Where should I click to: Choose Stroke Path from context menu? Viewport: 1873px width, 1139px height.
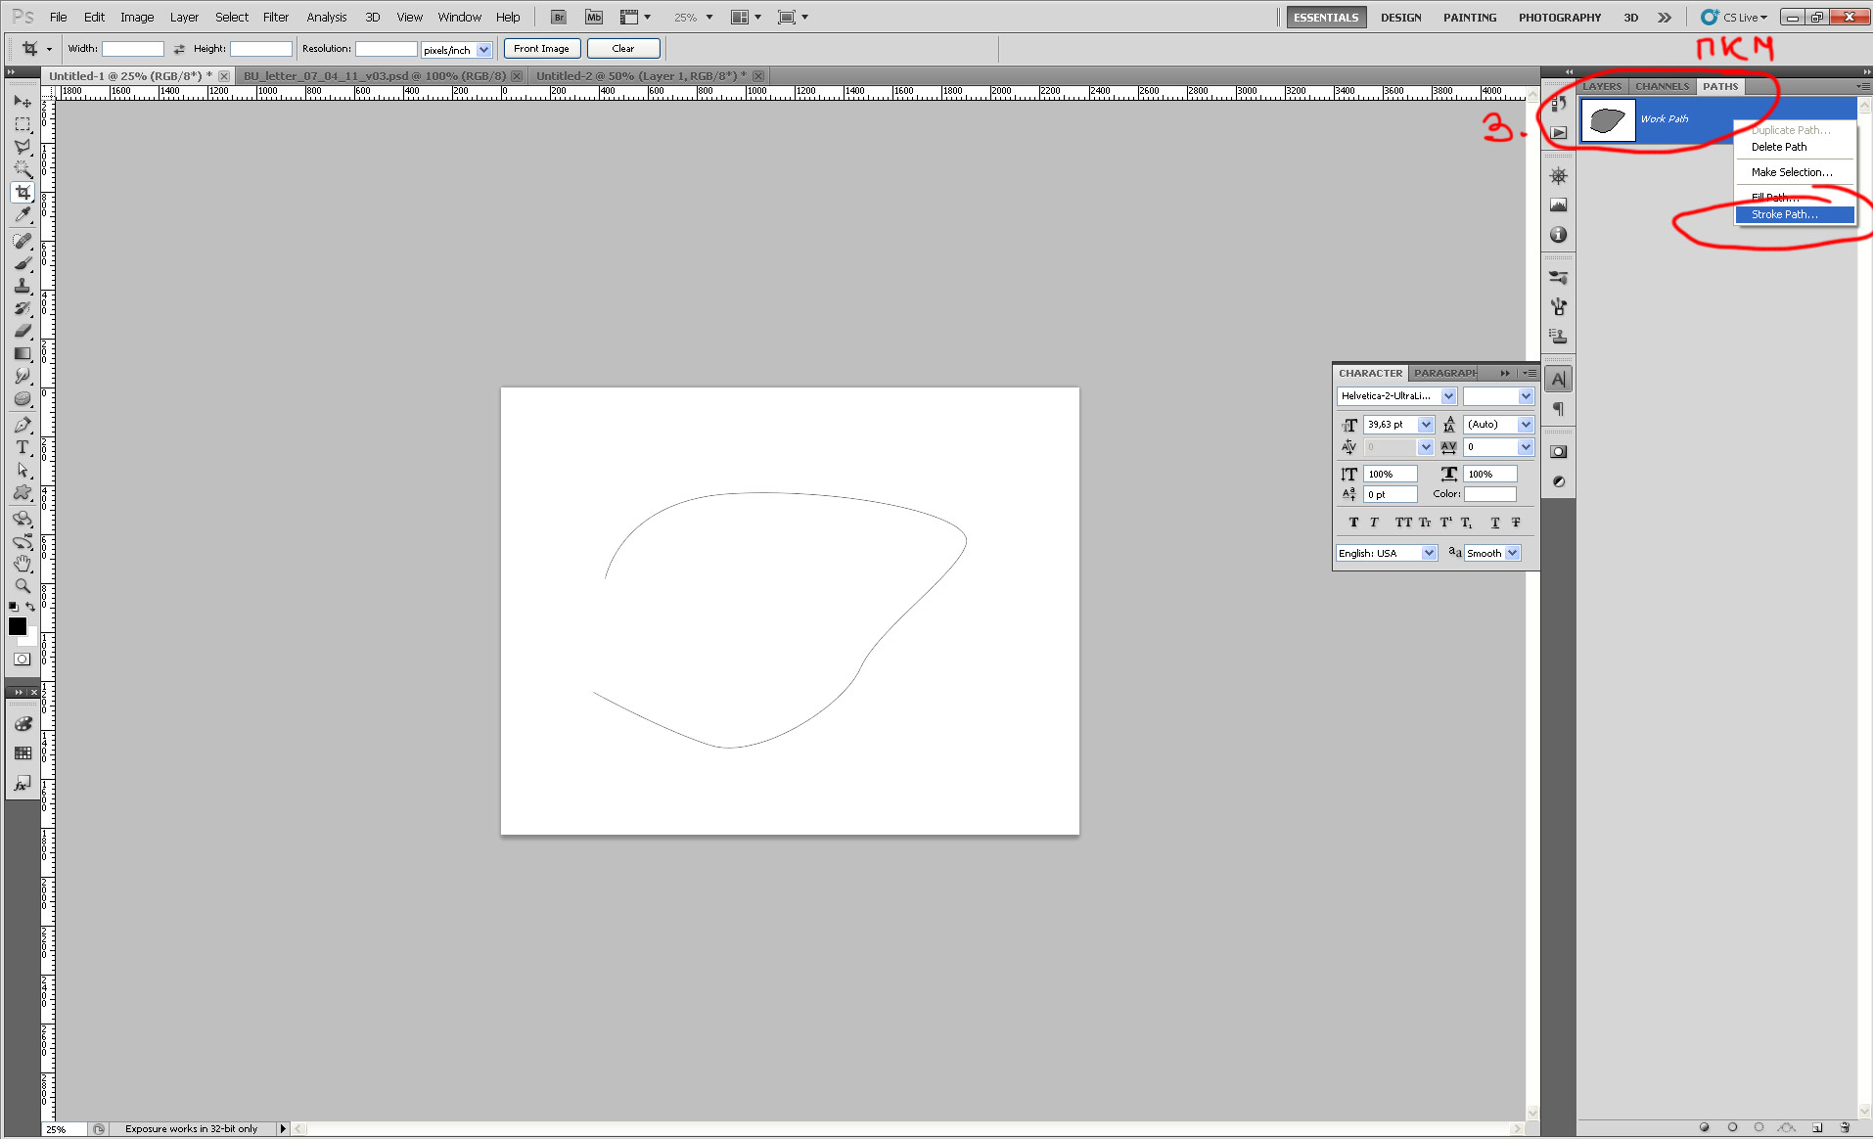(x=1795, y=214)
